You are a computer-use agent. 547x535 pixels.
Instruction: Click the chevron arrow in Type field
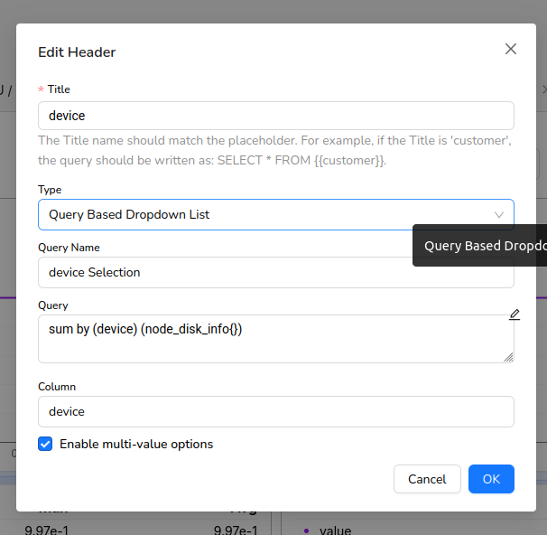(x=499, y=215)
